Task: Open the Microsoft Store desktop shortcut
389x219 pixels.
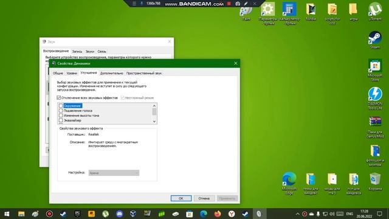Action: point(375,70)
